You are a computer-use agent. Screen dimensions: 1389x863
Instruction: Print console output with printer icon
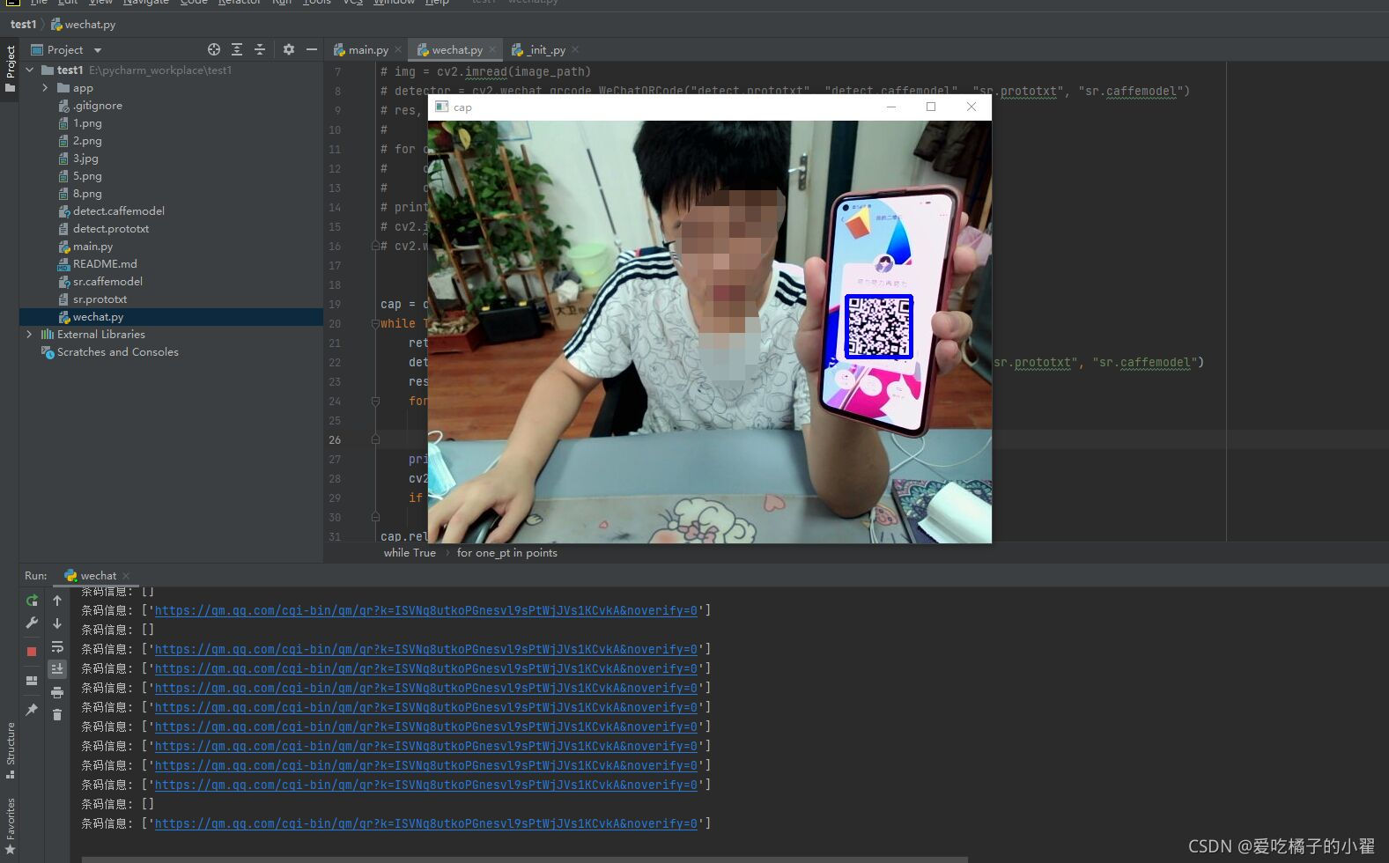click(57, 692)
